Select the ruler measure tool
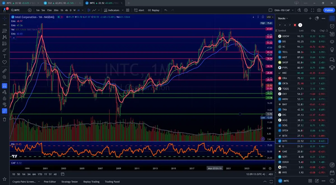Screen dimensions: 336x185 coord(4,71)
